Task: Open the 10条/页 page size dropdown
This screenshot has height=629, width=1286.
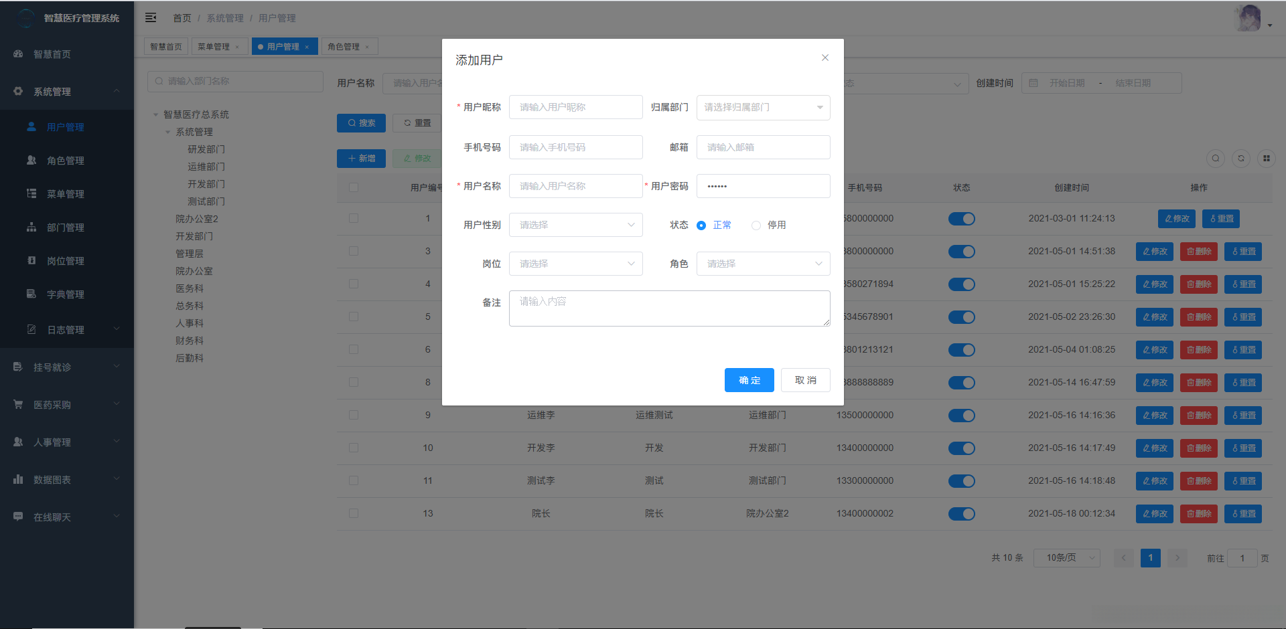Action: pyautogui.click(x=1066, y=557)
